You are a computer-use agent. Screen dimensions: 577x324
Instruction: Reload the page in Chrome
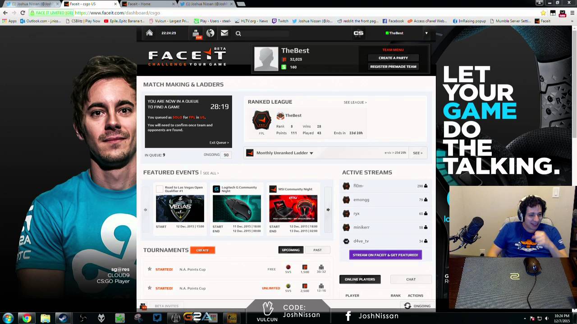[23, 13]
